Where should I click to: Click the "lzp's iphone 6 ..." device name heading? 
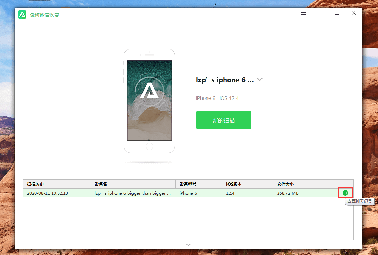pyautogui.click(x=224, y=80)
